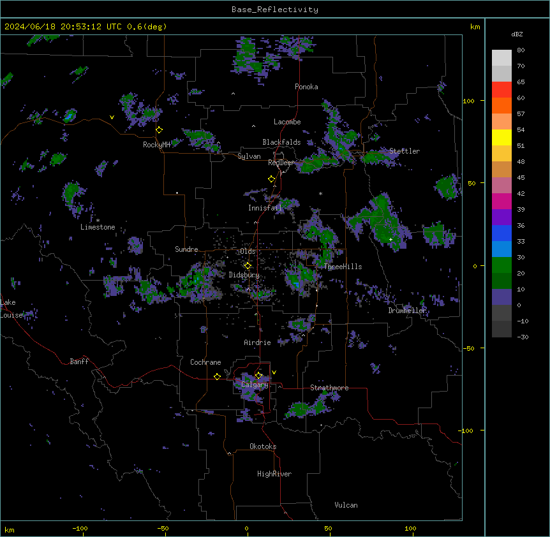The width and height of the screenshot is (550, 537).
Task: Click the Didsbury town label
Action: (244, 275)
